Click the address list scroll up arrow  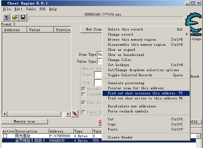click(199, 136)
